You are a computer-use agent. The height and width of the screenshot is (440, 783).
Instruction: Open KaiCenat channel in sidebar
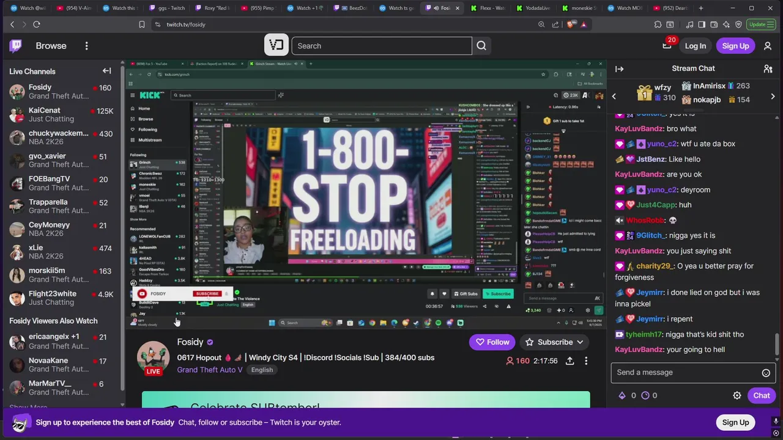62,114
